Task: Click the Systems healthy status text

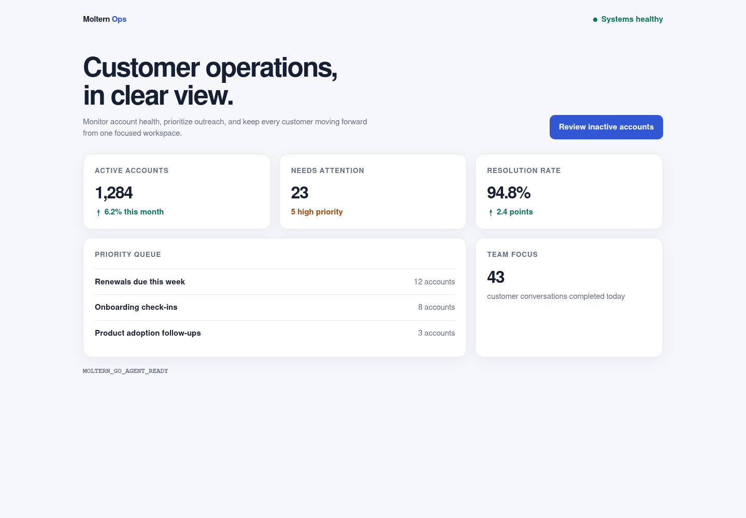Action: 632,19
